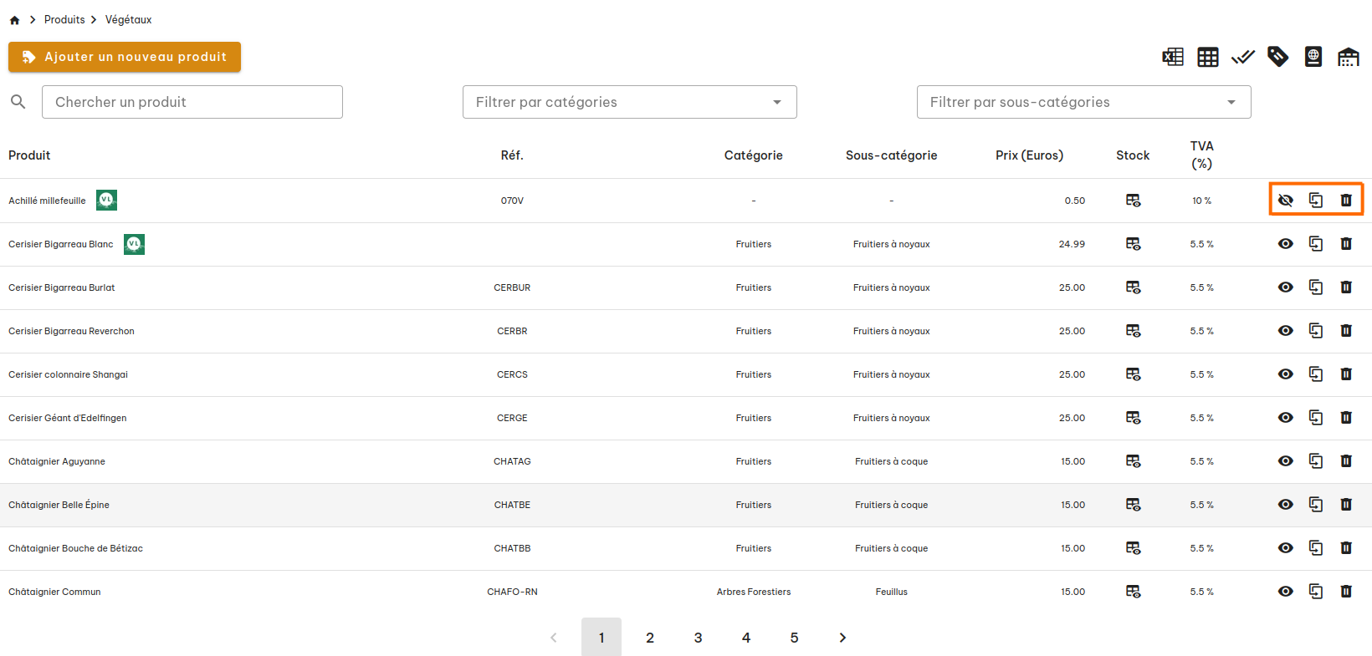Image resolution: width=1372 pixels, height=656 pixels.
Task: Click the Excel export icon
Action: point(1173,57)
